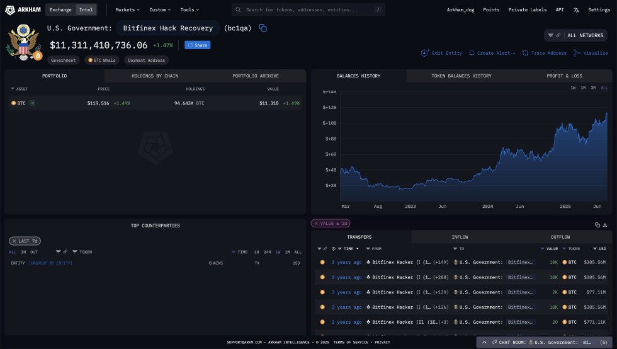Click the Create Alert bell icon

click(x=472, y=53)
